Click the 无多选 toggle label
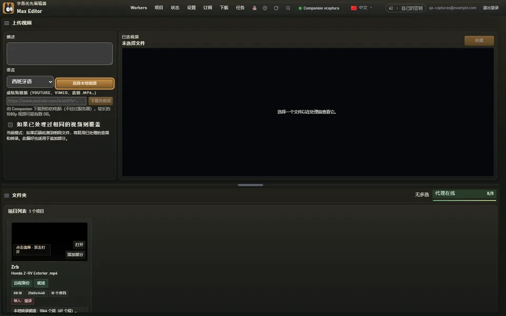This screenshot has height=316, width=506. point(422,195)
